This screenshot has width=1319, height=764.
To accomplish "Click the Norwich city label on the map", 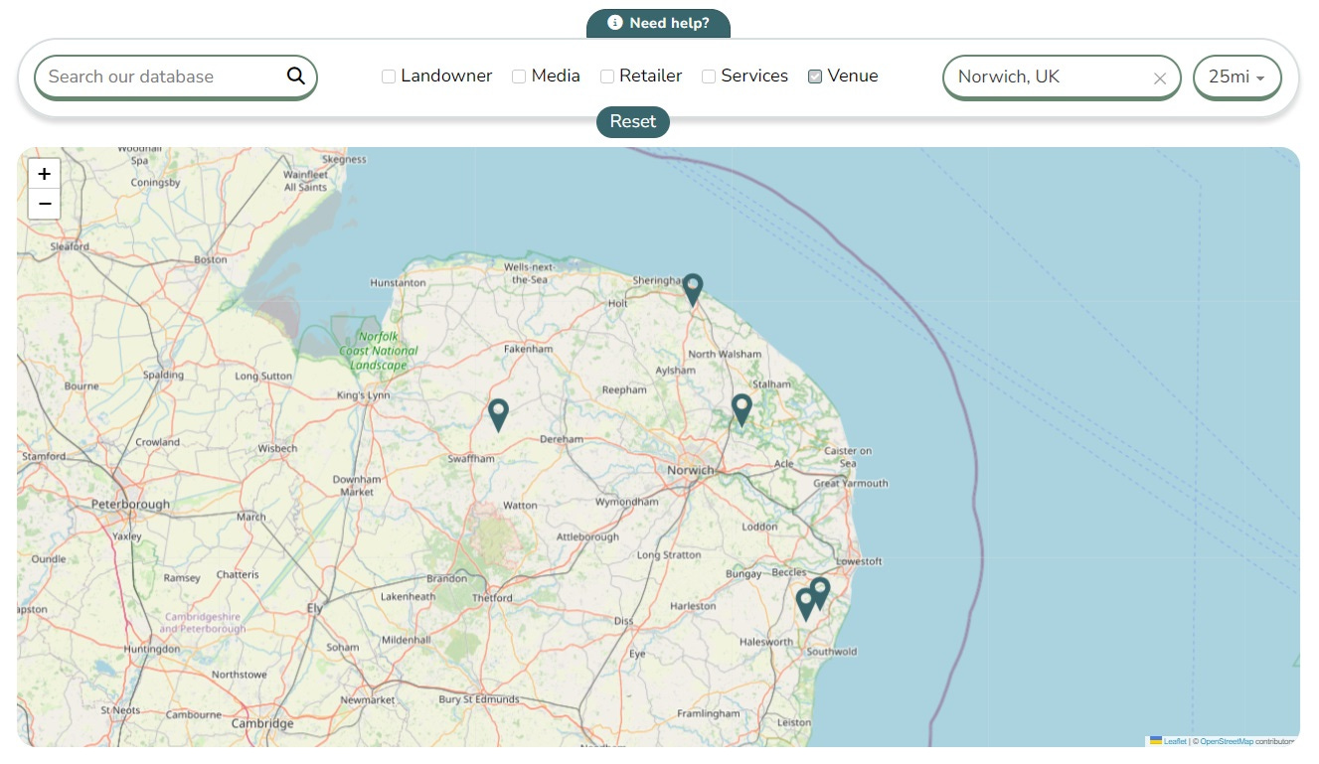I will pyautogui.click(x=690, y=470).
